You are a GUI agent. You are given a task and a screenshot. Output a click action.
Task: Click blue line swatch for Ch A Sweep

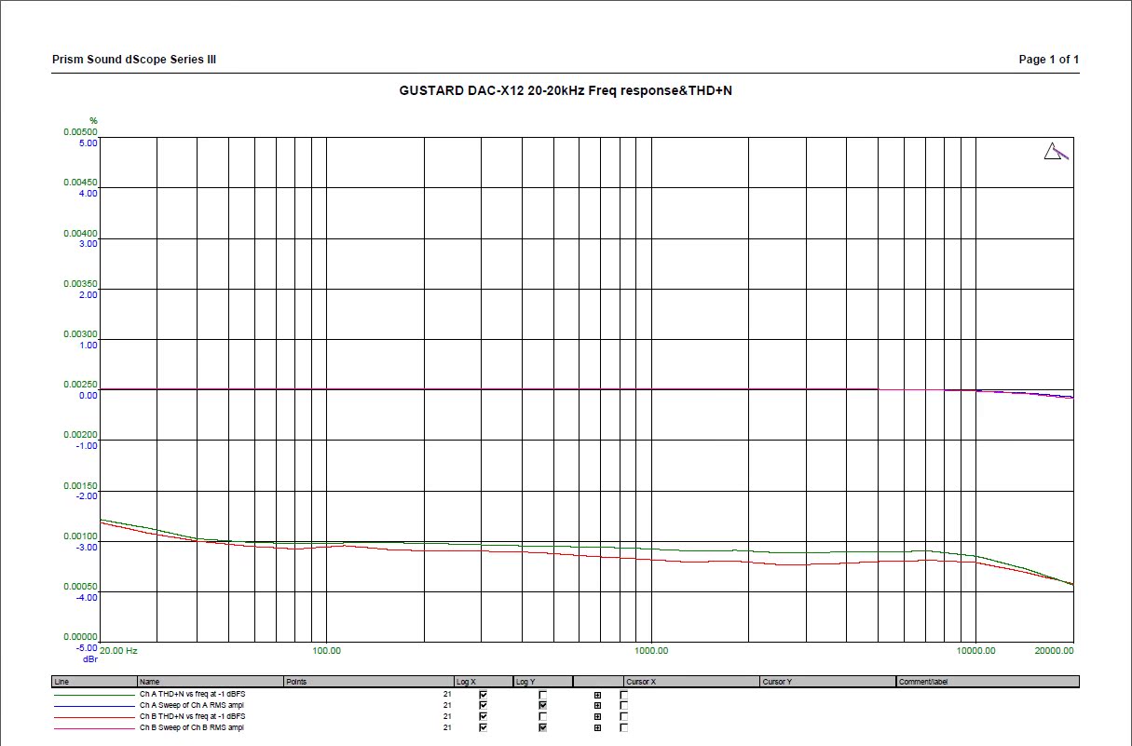point(94,706)
